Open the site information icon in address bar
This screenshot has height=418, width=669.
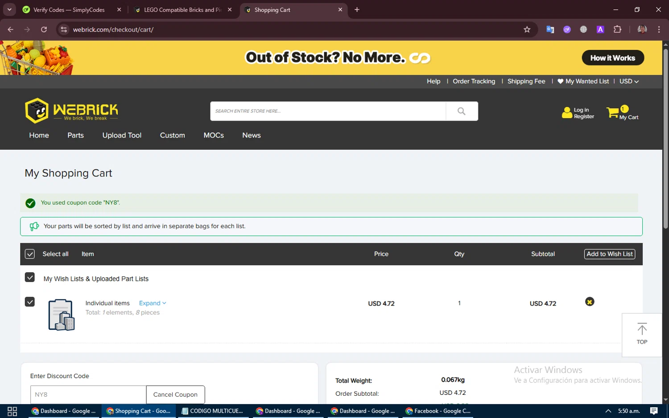click(64, 29)
